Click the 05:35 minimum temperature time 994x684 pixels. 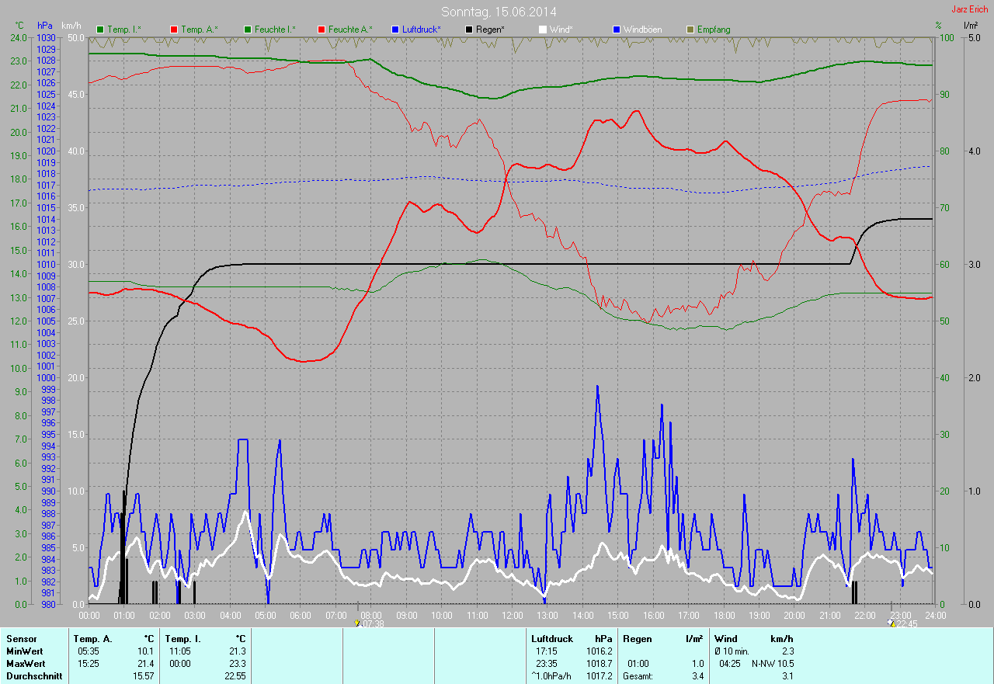pyautogui.click(x=89, y=651)
